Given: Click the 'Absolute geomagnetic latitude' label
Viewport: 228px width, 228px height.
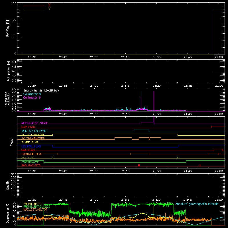Looking at the screenshot, I should [x=197, y=204].
